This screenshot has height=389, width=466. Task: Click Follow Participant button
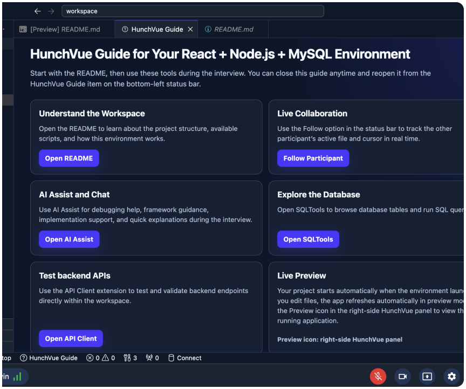313,158
